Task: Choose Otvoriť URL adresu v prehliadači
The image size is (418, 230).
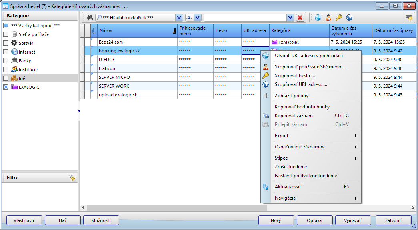Action: pos(316,56)
